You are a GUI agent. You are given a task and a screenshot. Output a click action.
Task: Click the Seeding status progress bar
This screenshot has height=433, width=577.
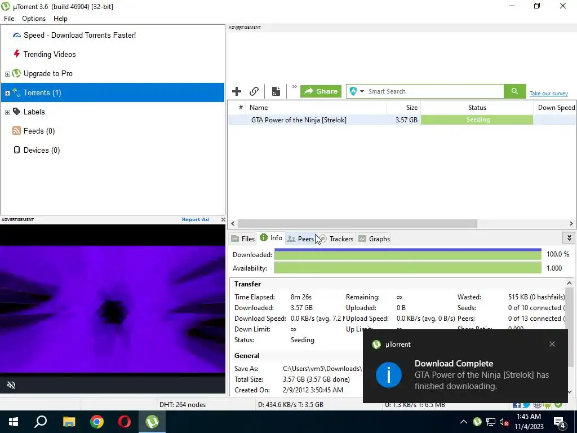pyautogui.click(x=477, y=120)
